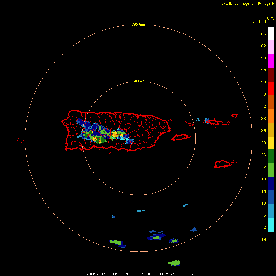
Task: Click the legend value 38
Action: 263,118
